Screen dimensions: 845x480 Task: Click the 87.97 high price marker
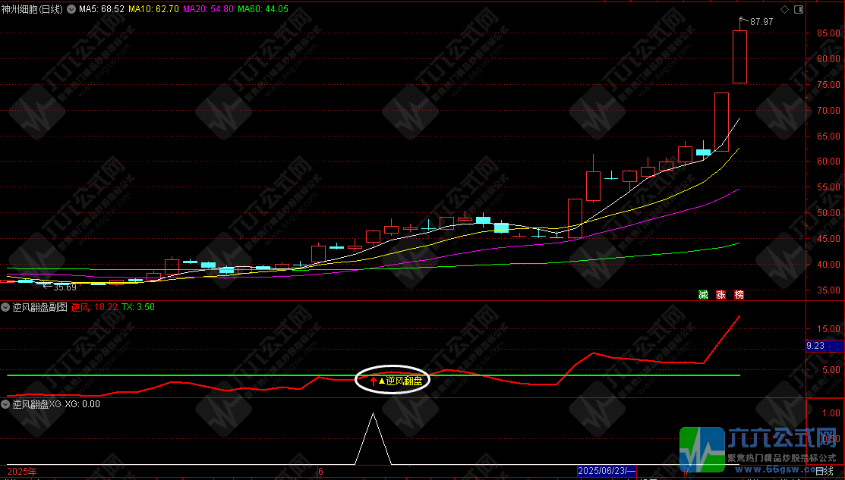(x=761, y=23)
